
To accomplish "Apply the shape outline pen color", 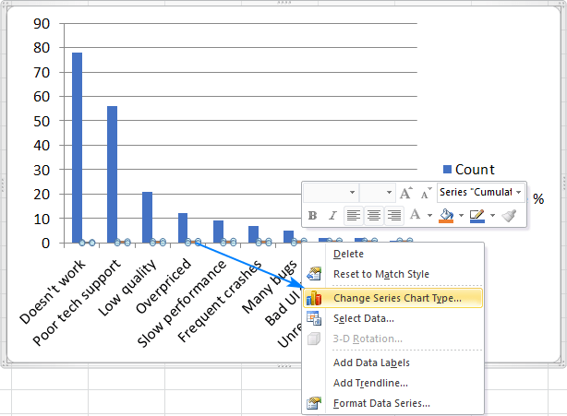I will click(477, 216).
